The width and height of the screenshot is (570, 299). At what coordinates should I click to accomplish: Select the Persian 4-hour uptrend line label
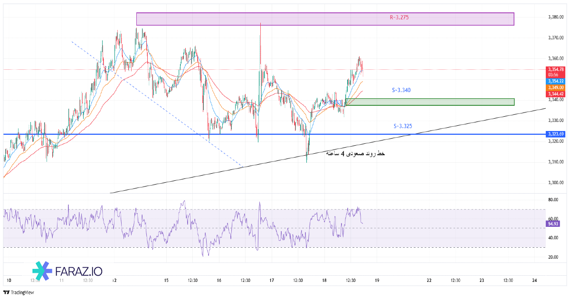pyautogui.click(x=355, y=153)
